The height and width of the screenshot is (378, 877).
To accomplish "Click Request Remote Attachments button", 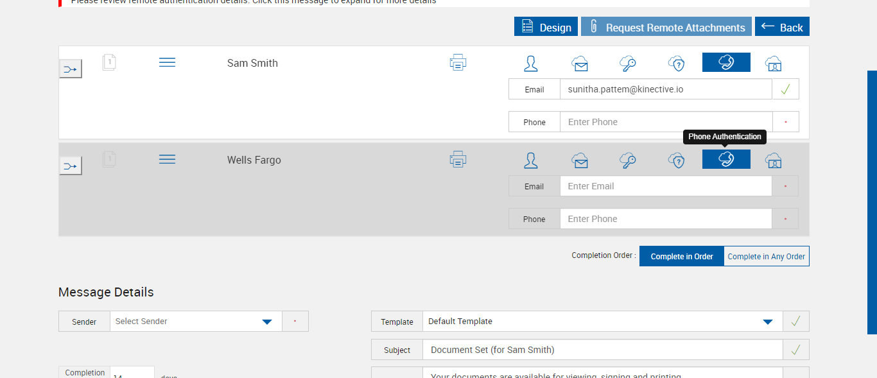I will (666, 27).
